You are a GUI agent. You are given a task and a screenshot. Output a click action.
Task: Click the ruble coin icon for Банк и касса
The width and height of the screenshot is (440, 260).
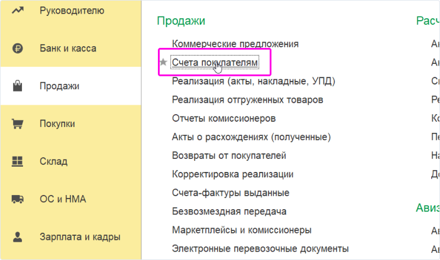(17, 48)
